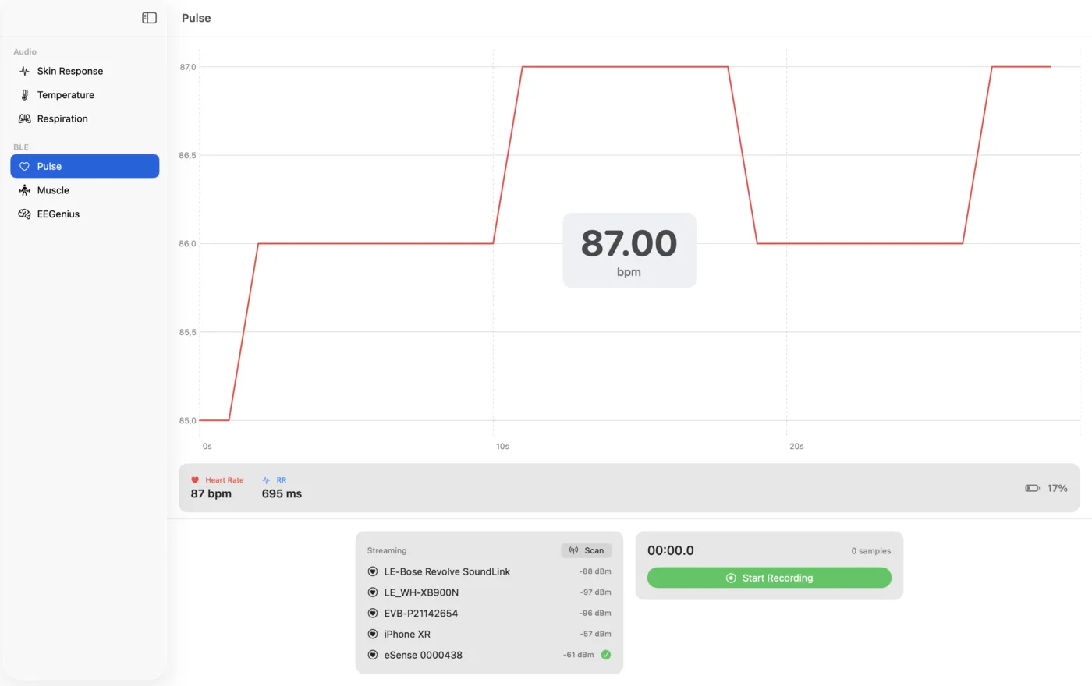Open the Skin Response section
This screenshot has width=1092, height=686.
click(84, 71)
